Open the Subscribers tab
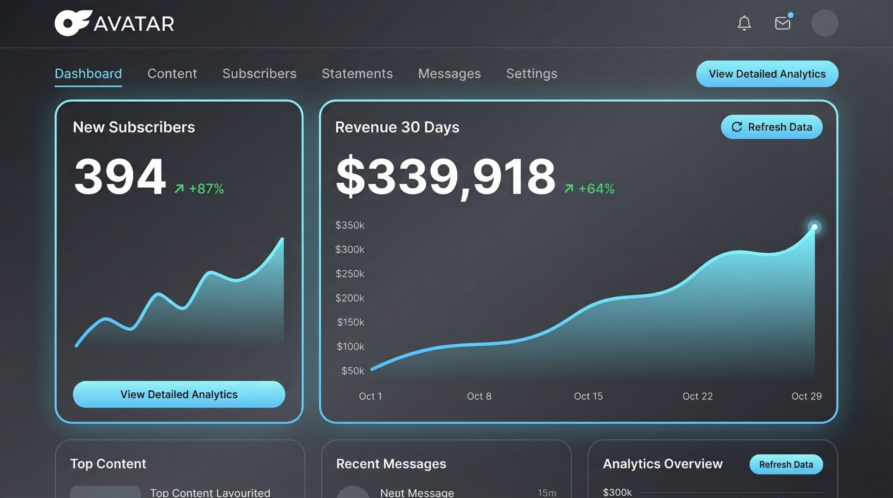The height and width of the screenshot is (498, 893). (x=259, y=74)
